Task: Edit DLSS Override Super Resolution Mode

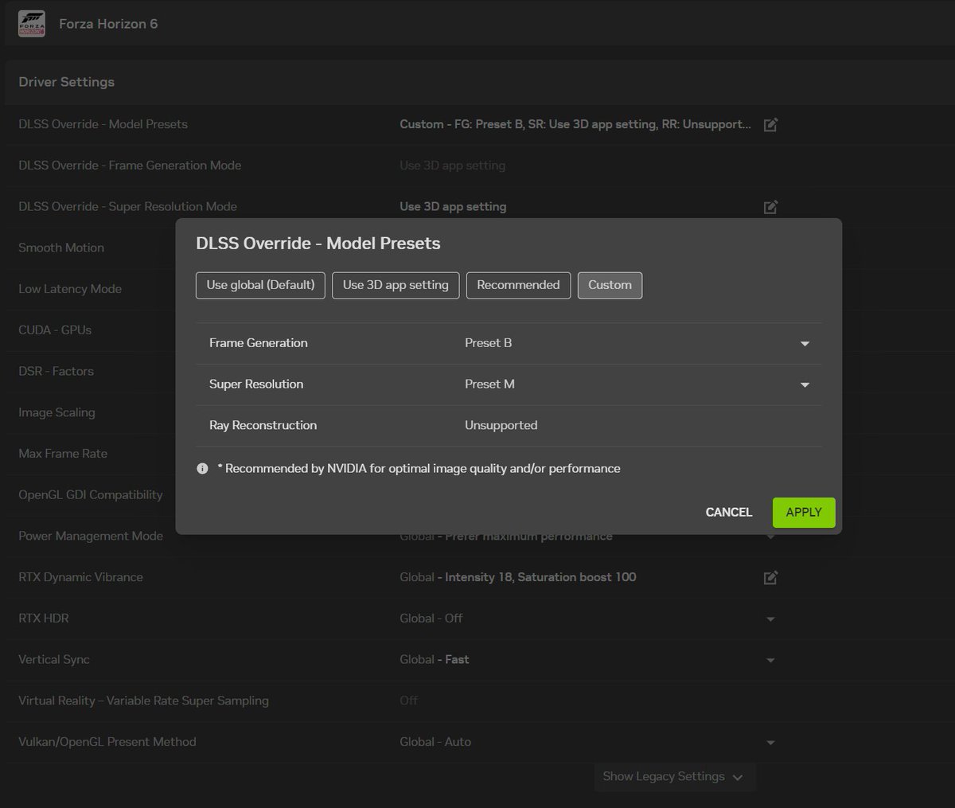Action: 770,207
